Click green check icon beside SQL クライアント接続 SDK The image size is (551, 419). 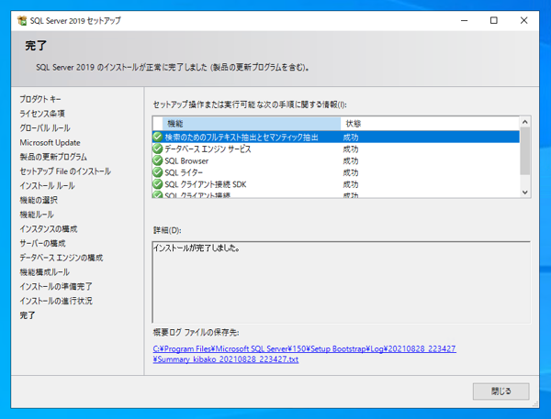(158, 184)
